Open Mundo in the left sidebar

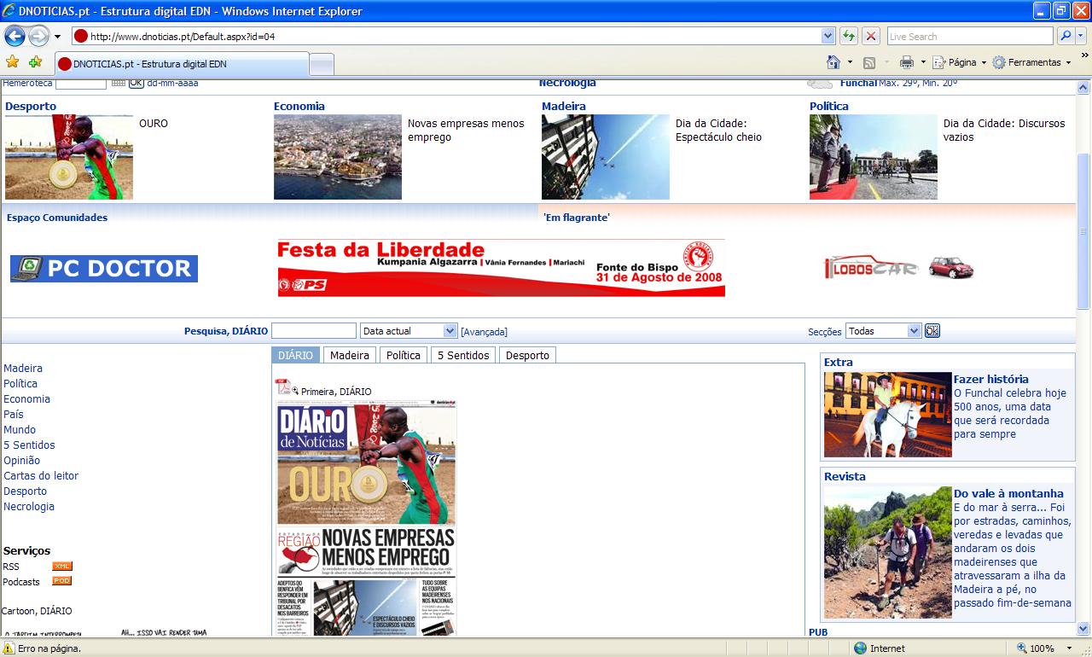(20, 430)
